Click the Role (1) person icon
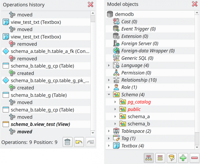Viewport: 200px width, 164px height. click(x=116, y=87)
